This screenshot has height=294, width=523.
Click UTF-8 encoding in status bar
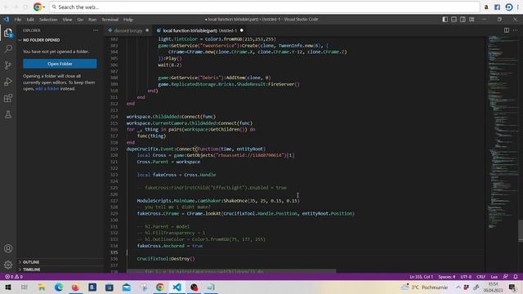click(466, 277)
